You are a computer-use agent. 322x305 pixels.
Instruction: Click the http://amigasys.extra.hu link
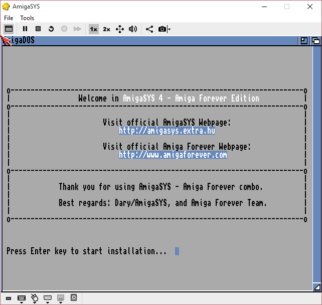[167, 131]
